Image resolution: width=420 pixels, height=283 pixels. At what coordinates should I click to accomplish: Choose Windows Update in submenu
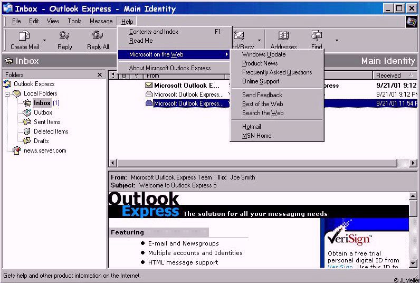click(277, 54)
